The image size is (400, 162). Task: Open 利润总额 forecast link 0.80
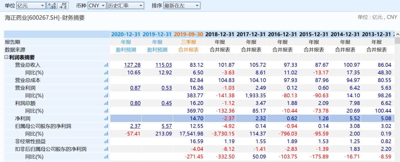(136, 103)
